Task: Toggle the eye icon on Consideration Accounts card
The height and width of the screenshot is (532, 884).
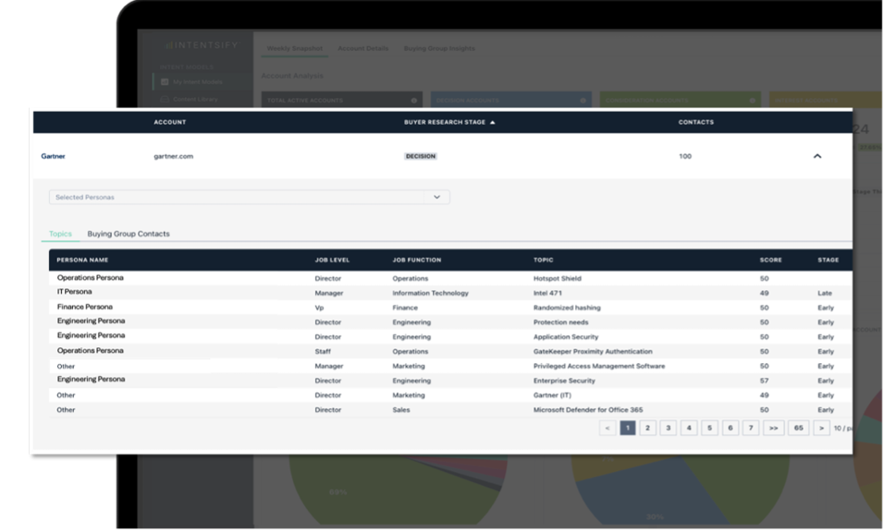Action: 753,100
